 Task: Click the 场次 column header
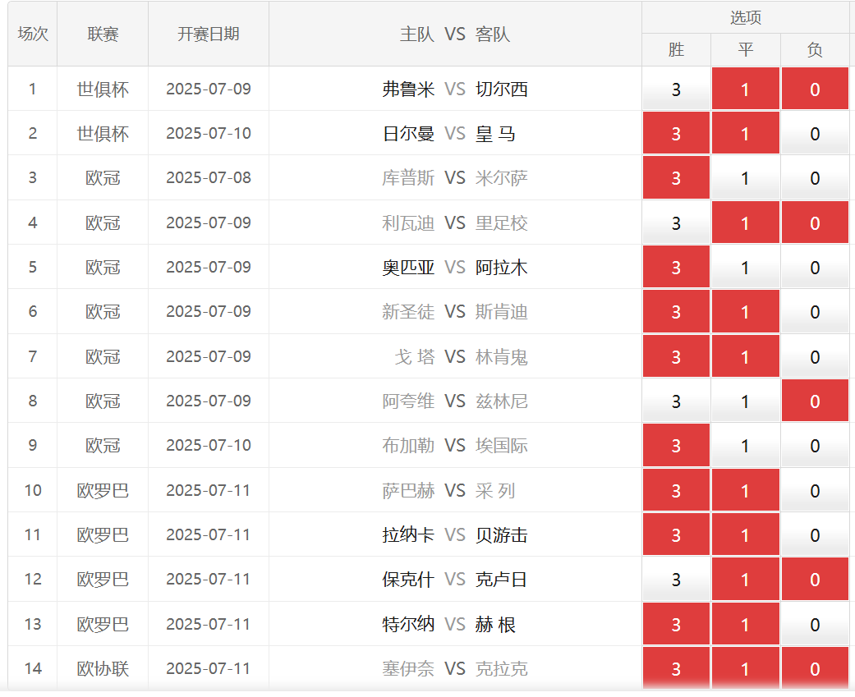[x=33, y=34]
